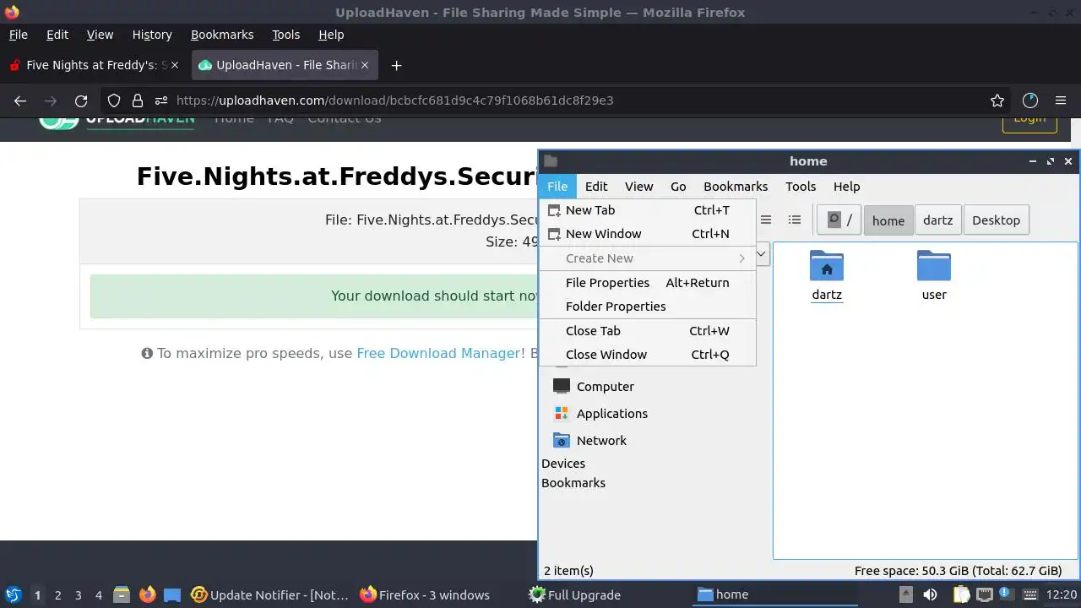The width and height of the screenshot is (1081, 608).
Task: Click the Firefox account circle icon
Action: click(x=1029, y=100)
